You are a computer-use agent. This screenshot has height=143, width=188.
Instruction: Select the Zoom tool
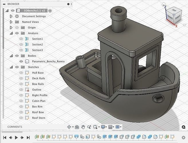click(89, 127)
